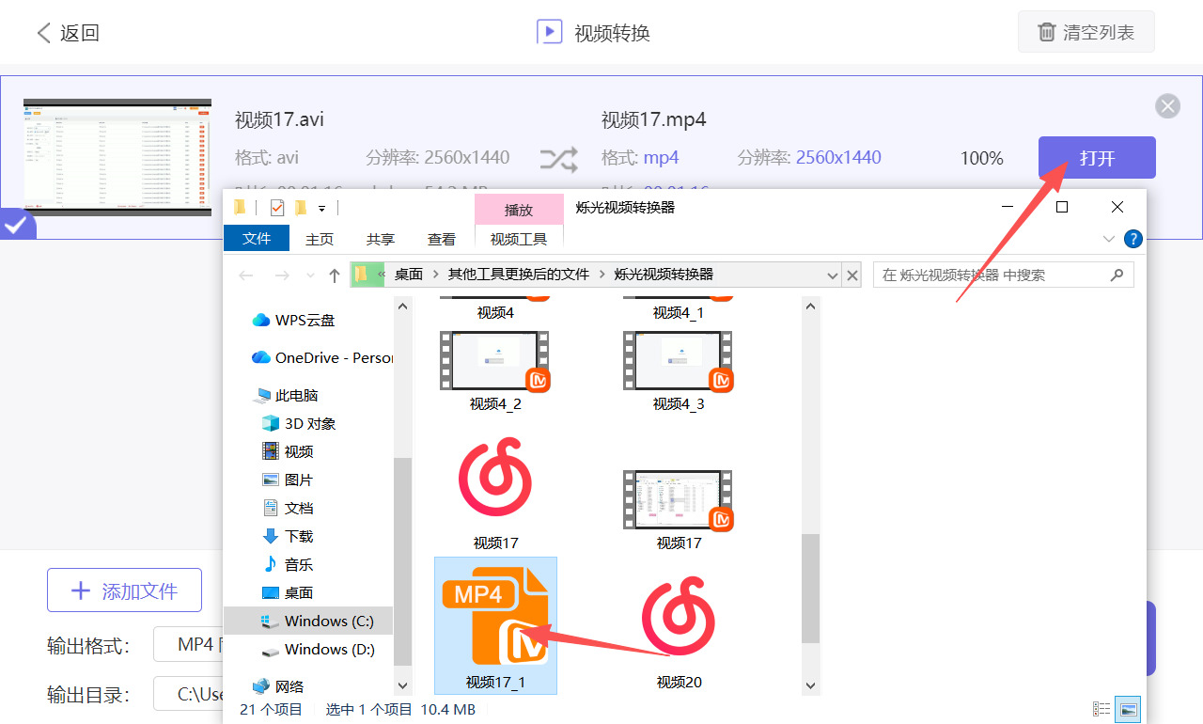Toggle the selection checkmark on 视频17.avi item

[16, 226]
